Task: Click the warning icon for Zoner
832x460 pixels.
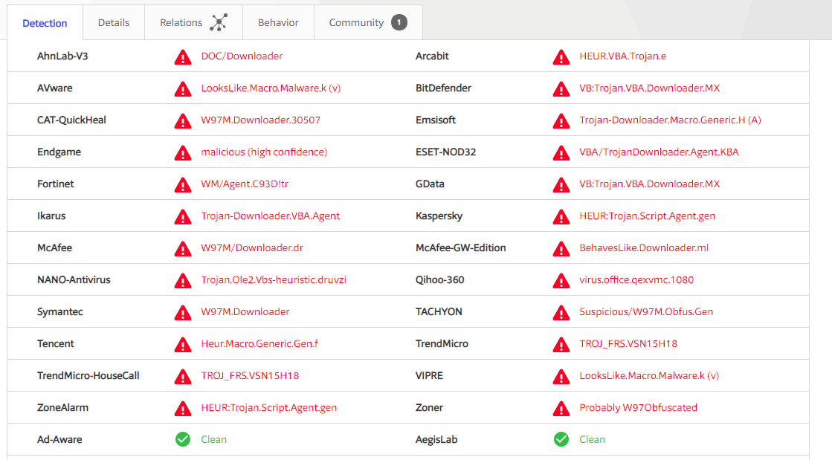Action: (561, 408)
